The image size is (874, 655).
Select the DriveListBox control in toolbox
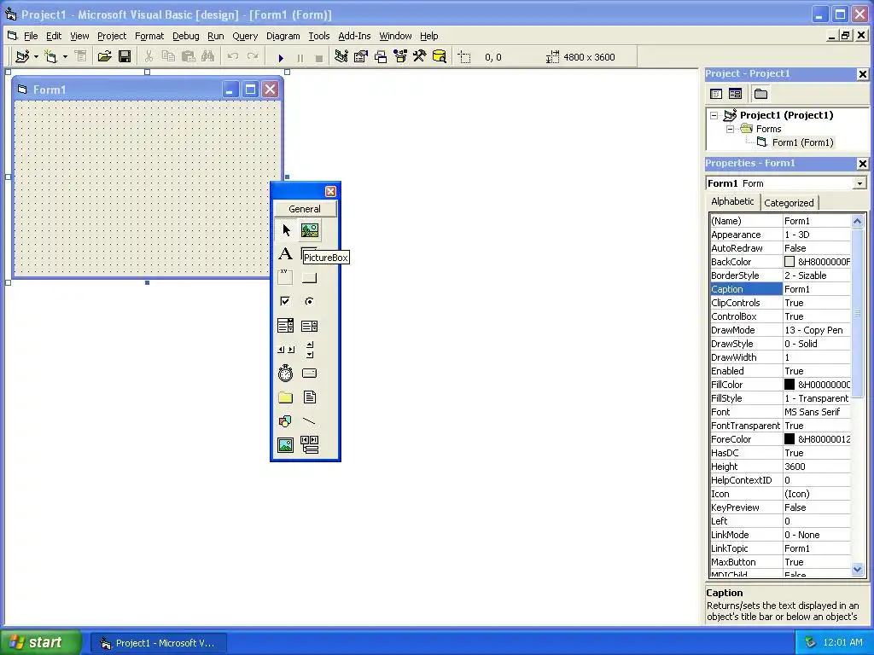click(x=309, y=374)
